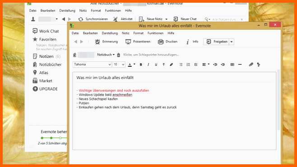Decrease the paragraph indent
The height and width of the screenshot is (167, 297).
(215, 65)
